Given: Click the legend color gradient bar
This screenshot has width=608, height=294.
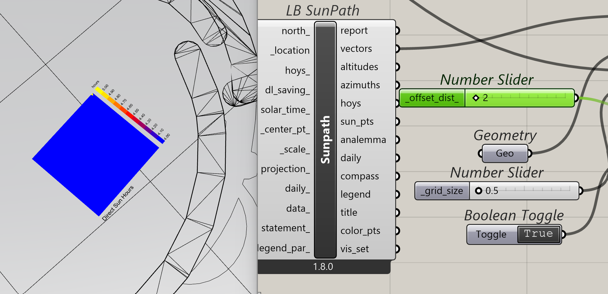Looking at the screenshot, I should click(x=130, y=115).
